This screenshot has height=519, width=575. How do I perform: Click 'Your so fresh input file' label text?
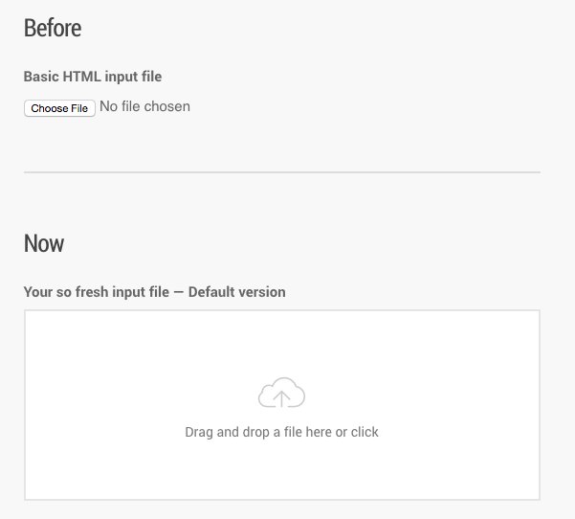(97, 292)
